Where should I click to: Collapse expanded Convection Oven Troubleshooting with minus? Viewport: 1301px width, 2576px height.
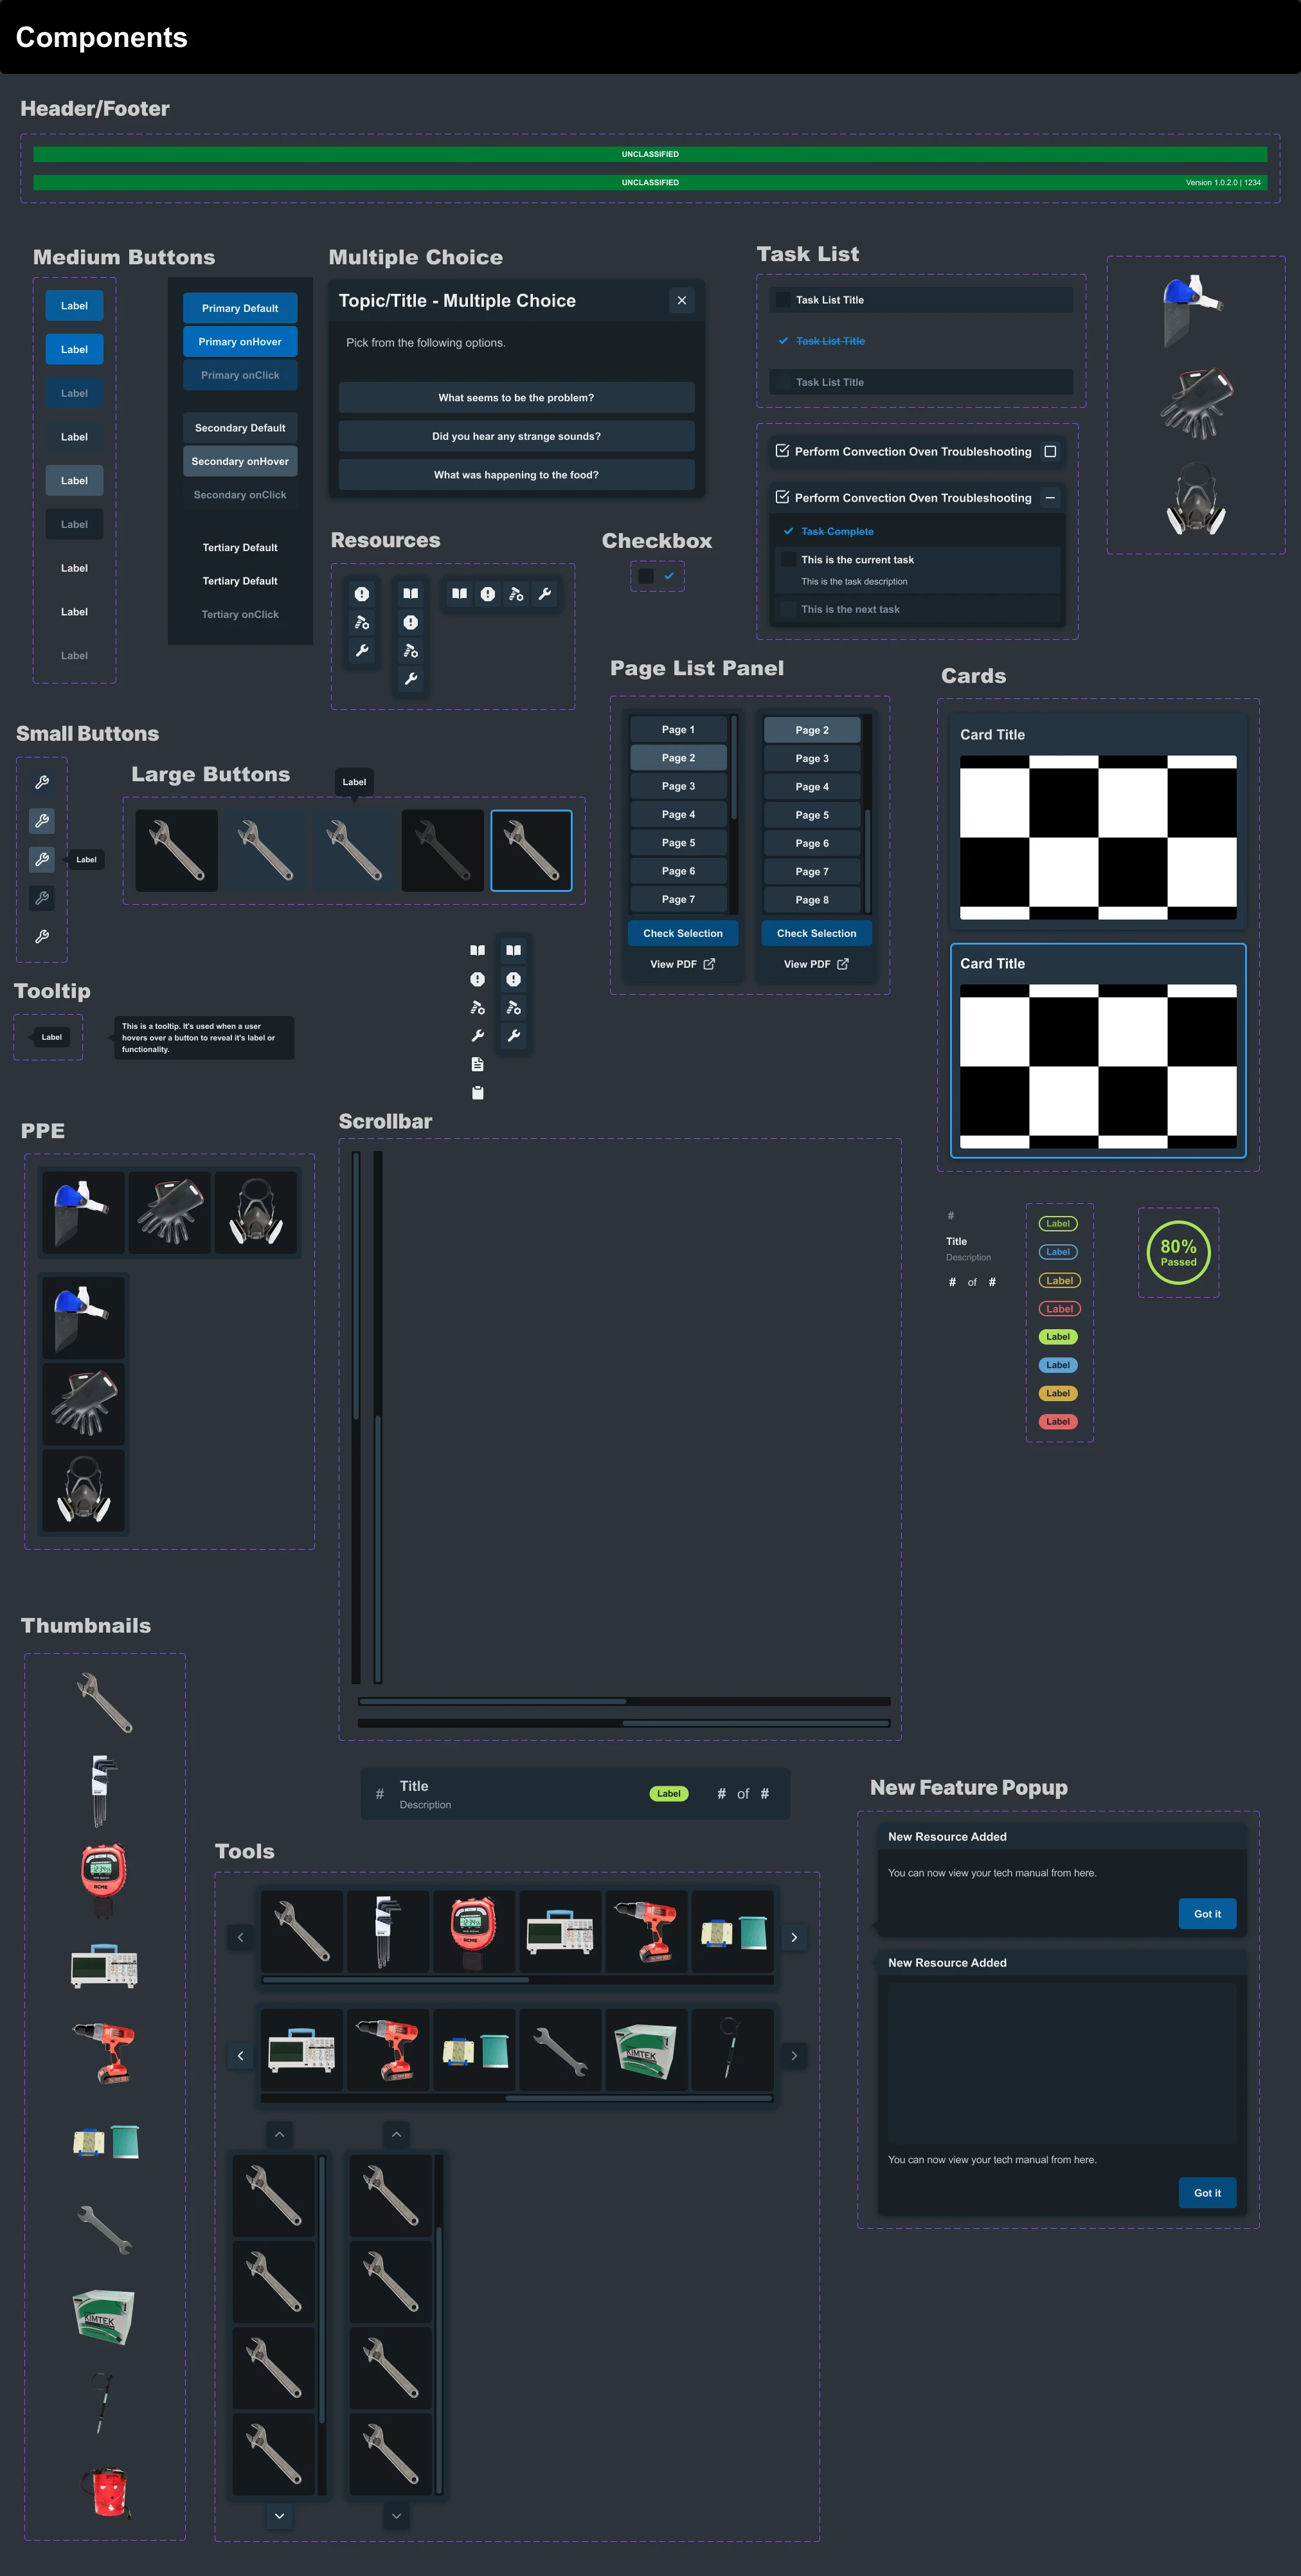[1049, 498]
